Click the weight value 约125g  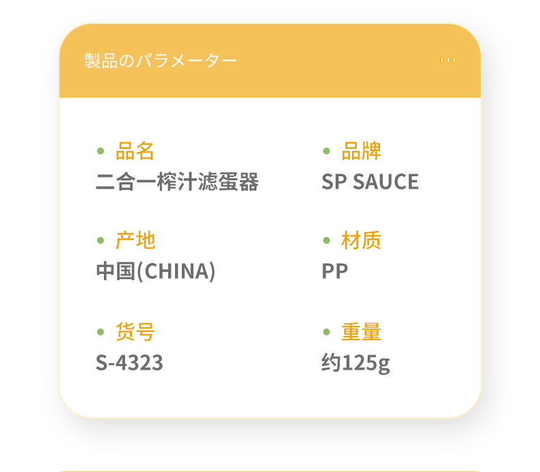coord(355,363)
